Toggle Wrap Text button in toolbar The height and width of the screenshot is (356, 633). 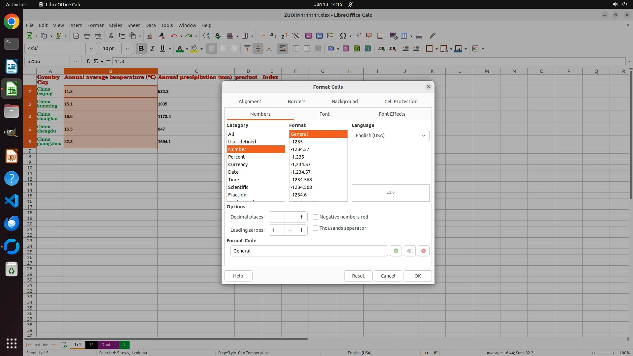pyautogui.click(x=282, y=49)
